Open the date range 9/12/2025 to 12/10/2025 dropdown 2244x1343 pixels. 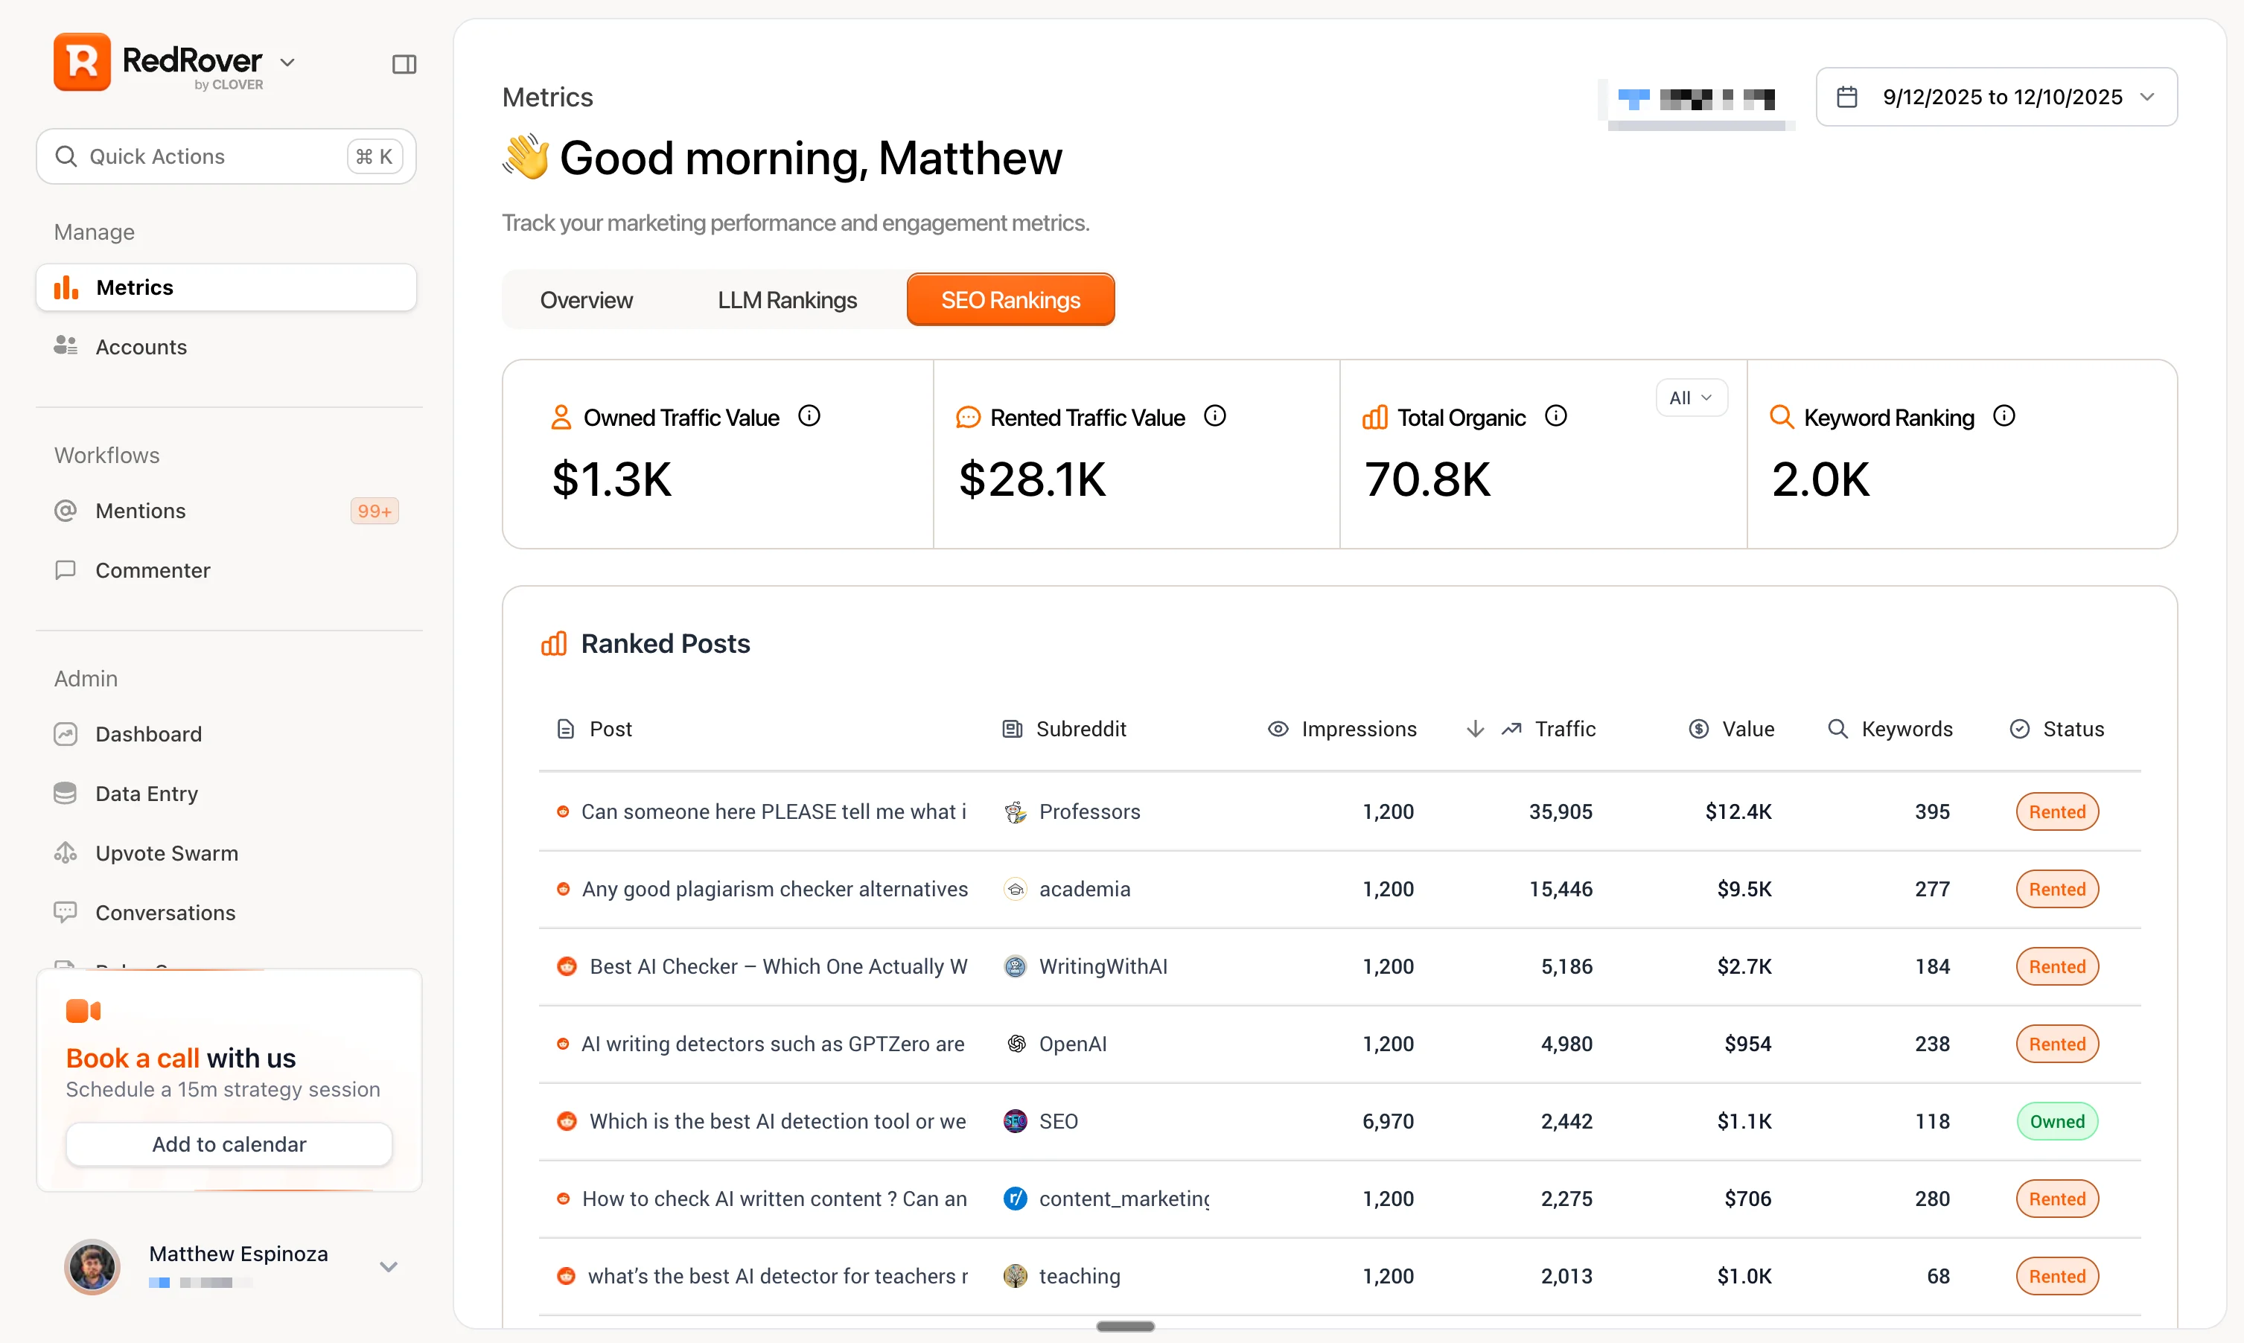(x=1996, y=97)
